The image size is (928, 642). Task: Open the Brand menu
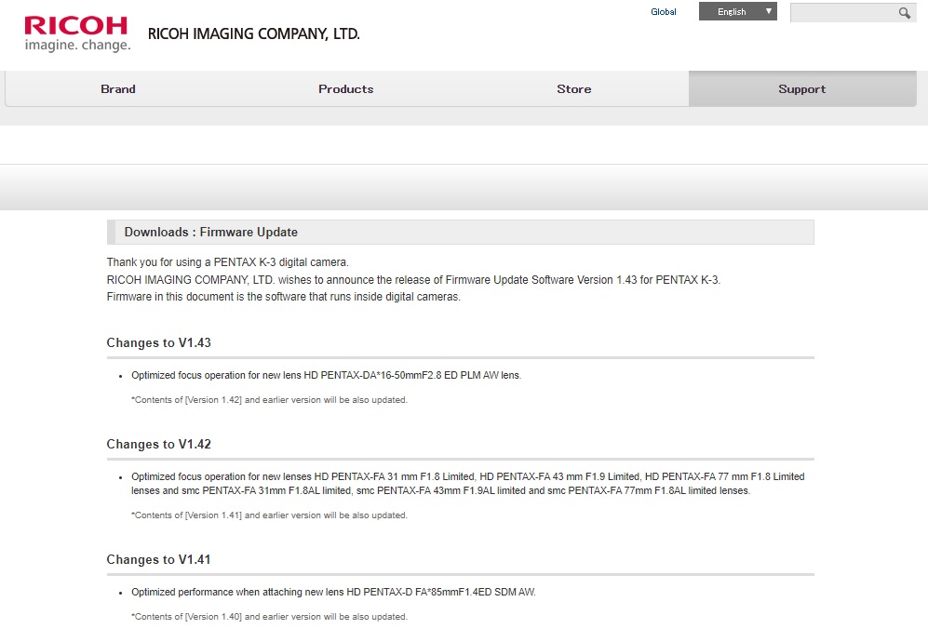pos(118,88)
